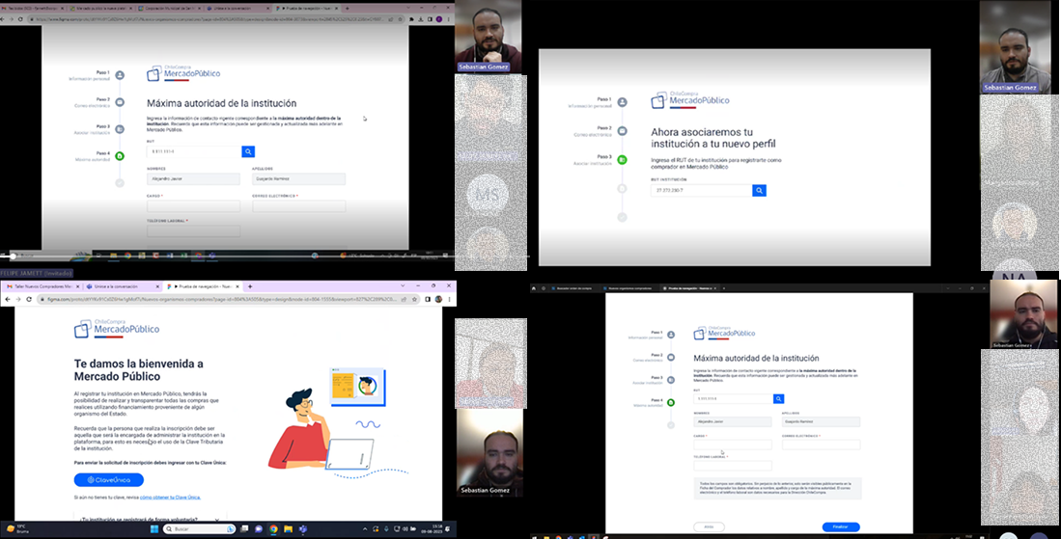The height and width of the screenshot is (539, 1061).
Task: Open the Windows Start button on the taskbar
Action: pyautogui.click(x=154, y=528)
